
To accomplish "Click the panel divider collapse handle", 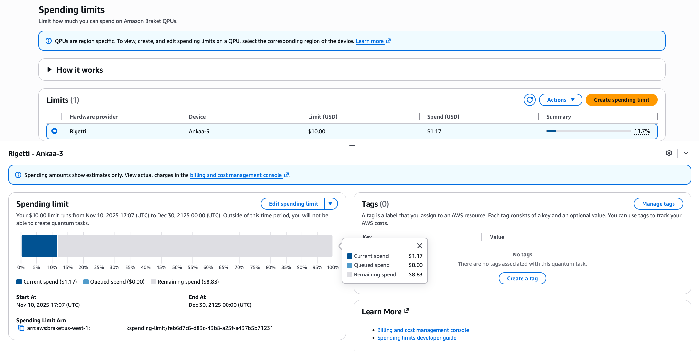I will coord(352,145).
